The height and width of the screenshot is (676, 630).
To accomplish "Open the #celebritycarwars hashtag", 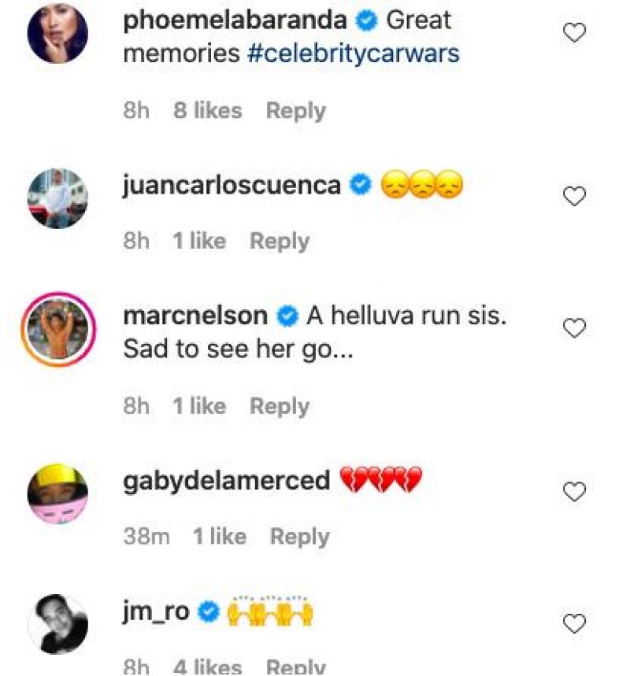I will click(354, 54).
